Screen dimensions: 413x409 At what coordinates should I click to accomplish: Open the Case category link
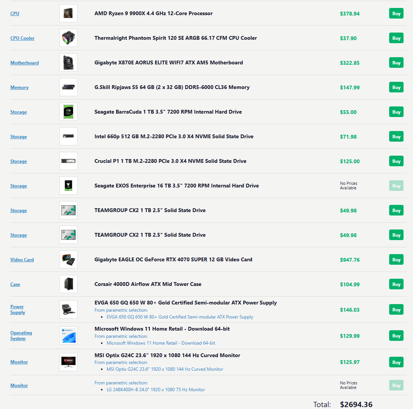coord(15,284)
